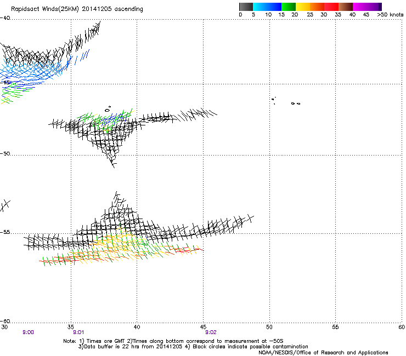Click the green 15-20 knots color swatch

click(289, 7)
